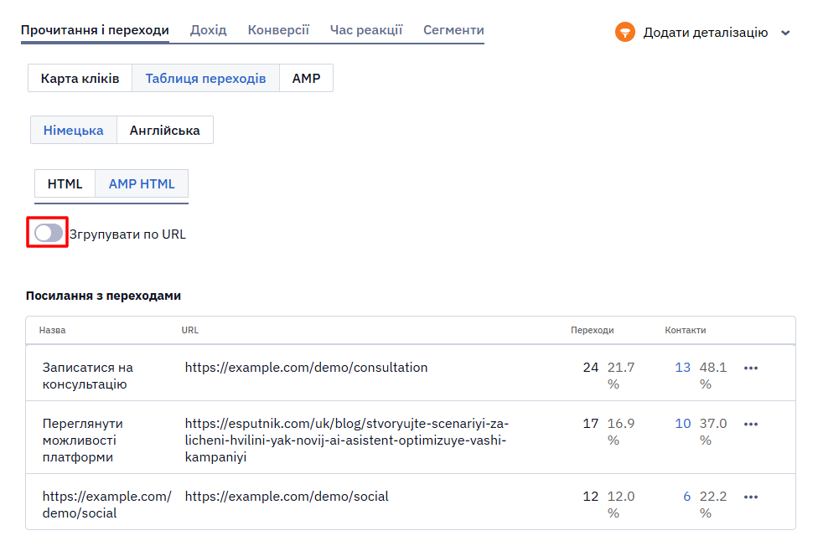Select the Таблиця переходів view
The height and width of the screenshot is (541, 818).
(x=205, y=78)
